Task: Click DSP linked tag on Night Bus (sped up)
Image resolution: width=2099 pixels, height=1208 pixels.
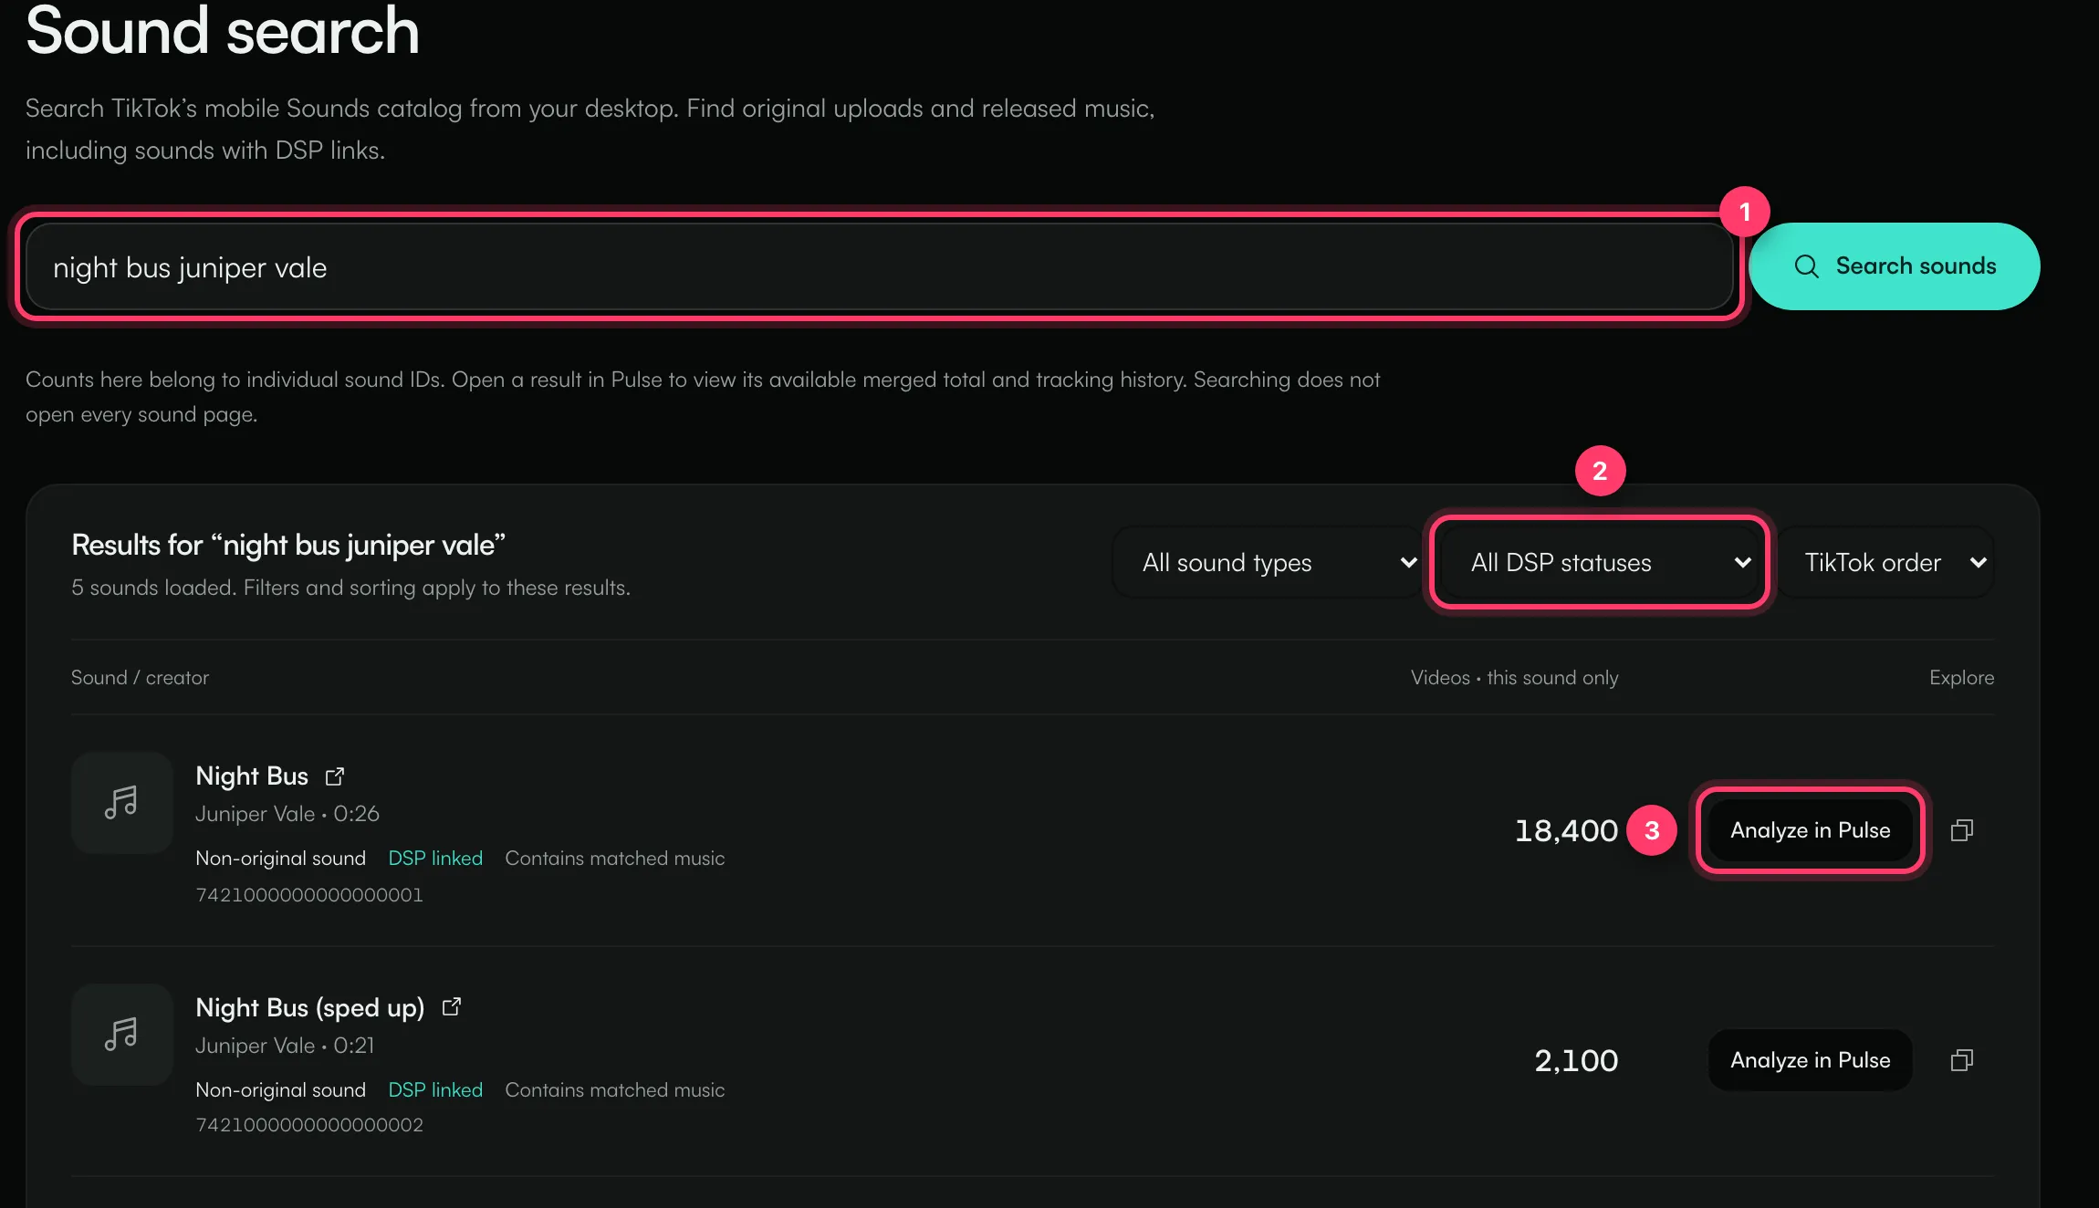Action: click(435, 1090)
